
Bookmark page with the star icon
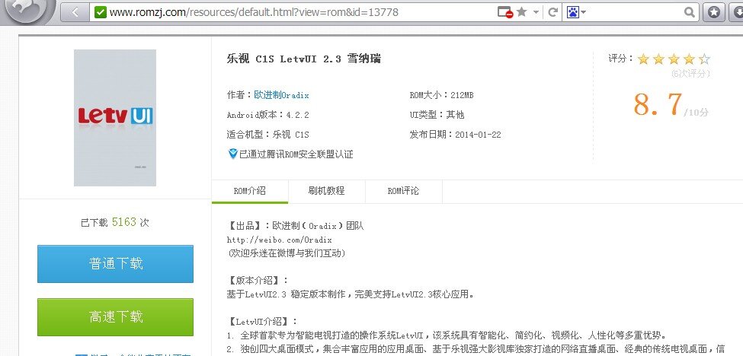(522, 12)
